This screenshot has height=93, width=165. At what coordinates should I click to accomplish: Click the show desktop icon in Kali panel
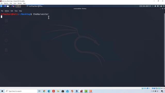(5, 6)
